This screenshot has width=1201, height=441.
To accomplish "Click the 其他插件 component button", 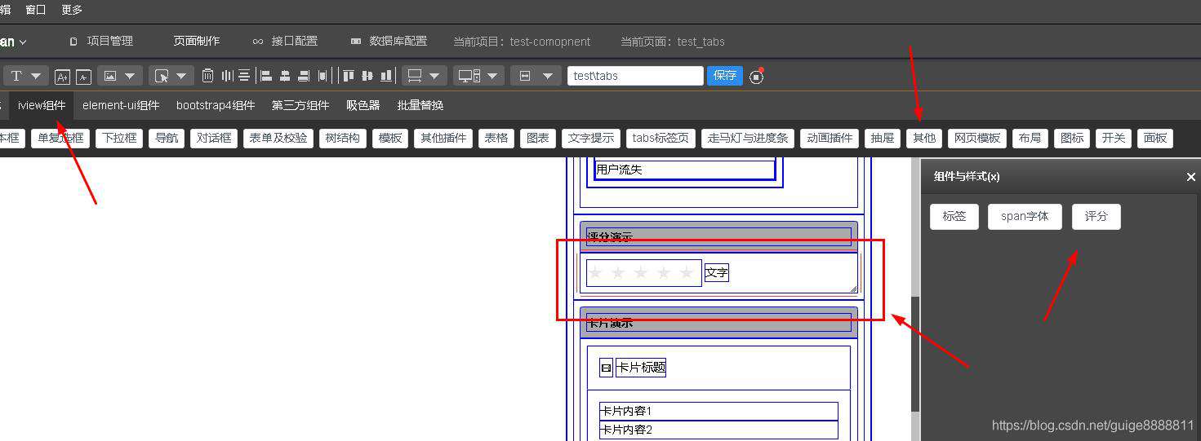I will tap(443, 138).
